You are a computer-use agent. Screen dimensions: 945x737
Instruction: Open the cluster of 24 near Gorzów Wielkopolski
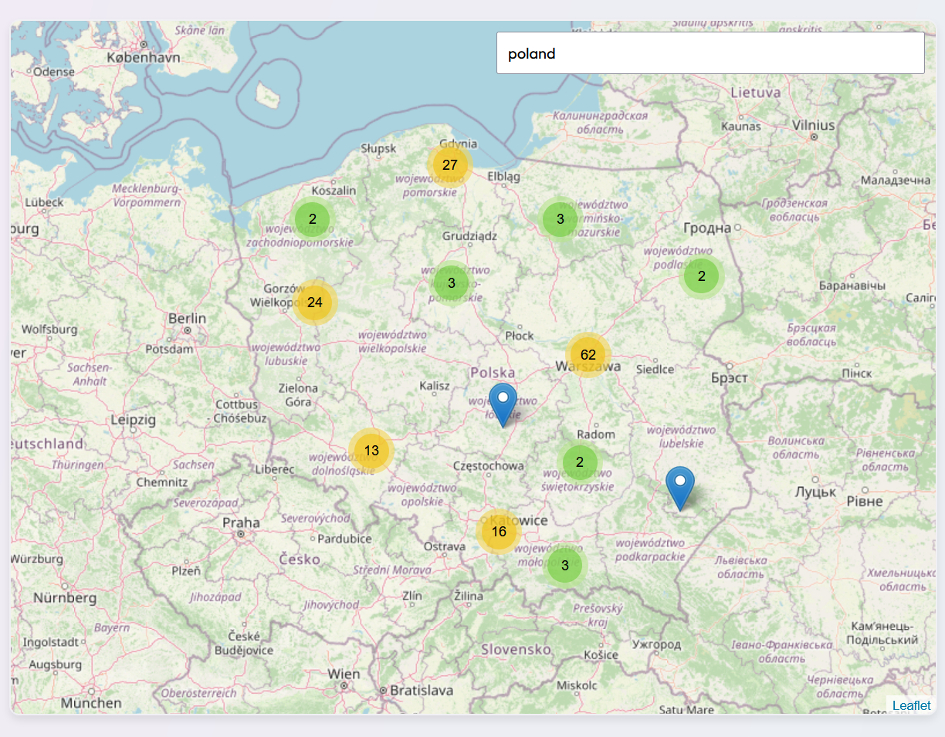tap(315, 303)
